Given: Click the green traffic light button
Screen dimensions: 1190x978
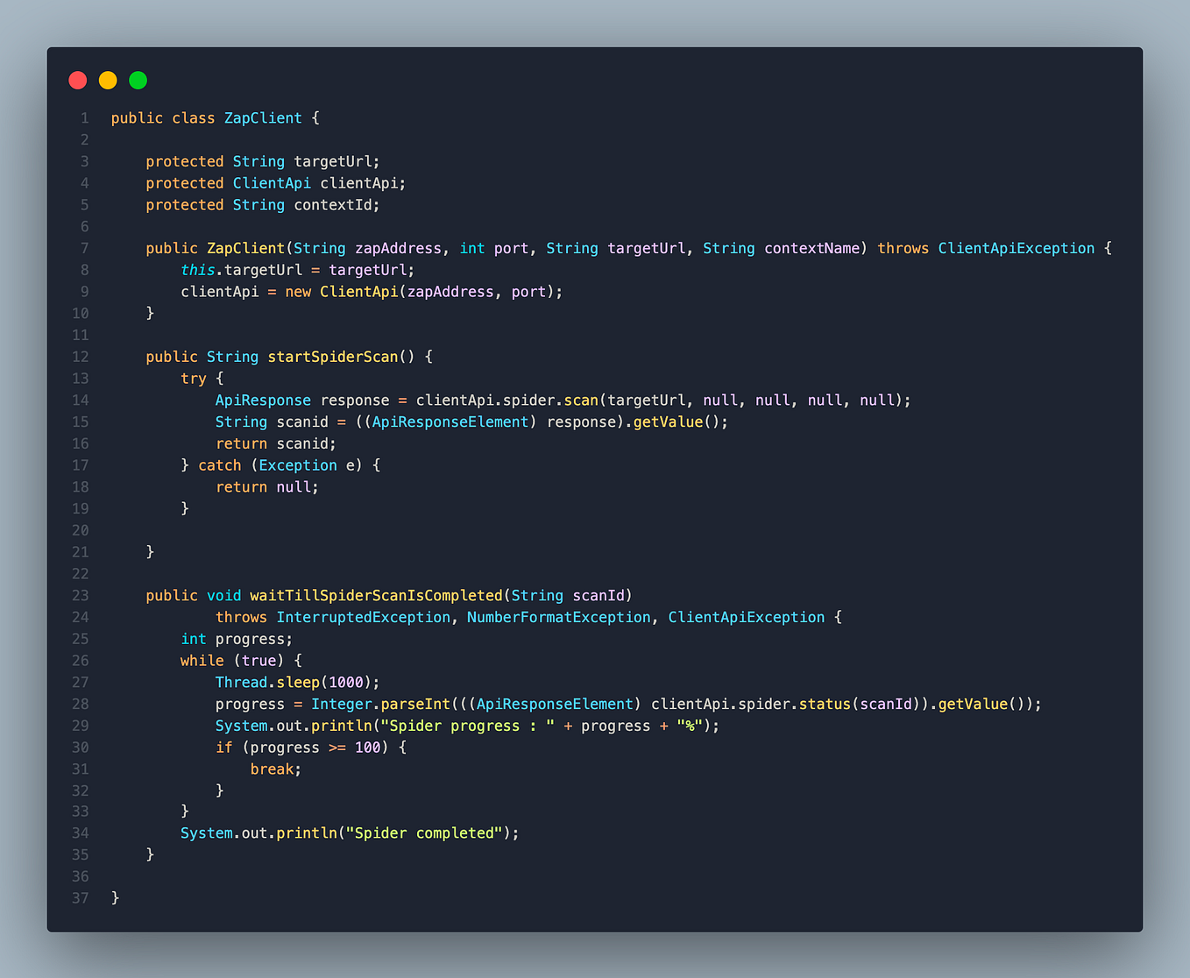Looking at the screenshot, I should point(138,80).
